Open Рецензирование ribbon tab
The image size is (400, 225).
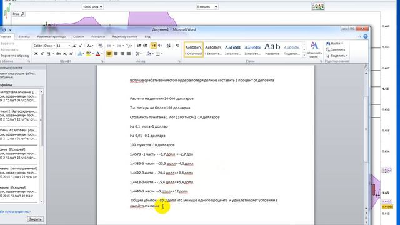(x=124, y=37)
